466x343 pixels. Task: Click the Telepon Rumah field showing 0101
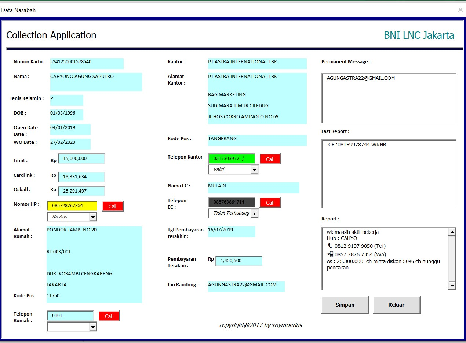(70, 316)
